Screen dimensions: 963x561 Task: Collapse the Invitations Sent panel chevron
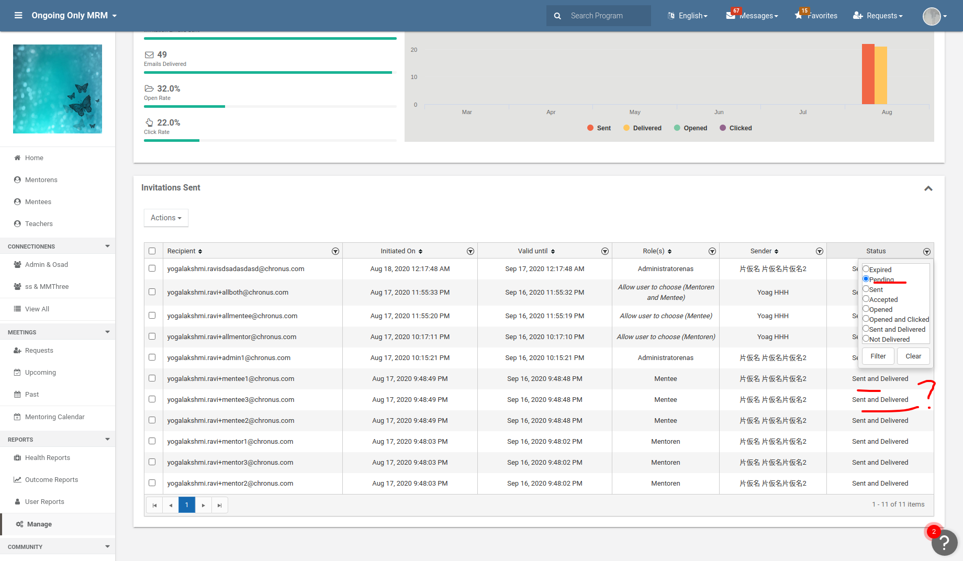928,188
